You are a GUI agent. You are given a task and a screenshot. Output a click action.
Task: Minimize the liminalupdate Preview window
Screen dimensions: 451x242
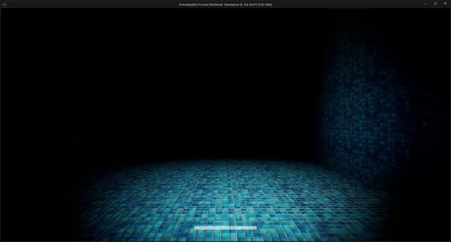[425, 3]
